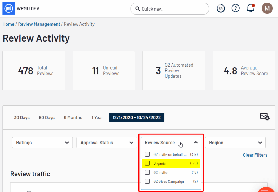
Task: Enable the G2 invite filter checkbox
Action: 147,172
